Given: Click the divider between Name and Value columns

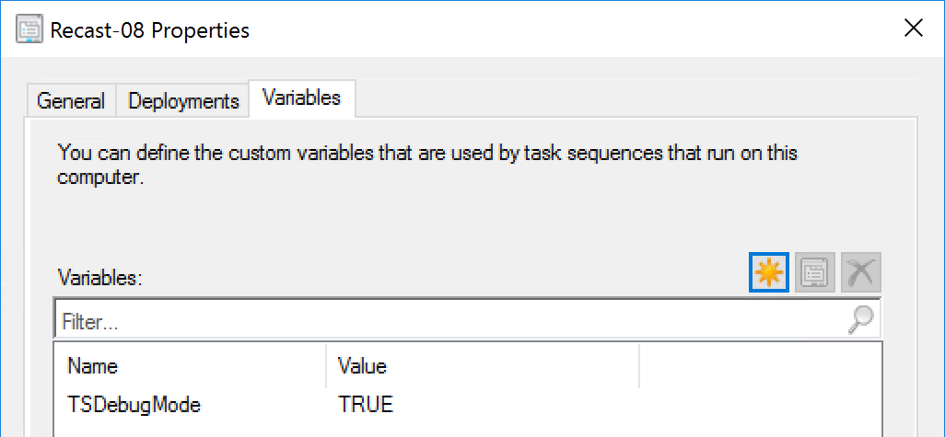Looking at the screenshot, I should [x=326, y=366].
